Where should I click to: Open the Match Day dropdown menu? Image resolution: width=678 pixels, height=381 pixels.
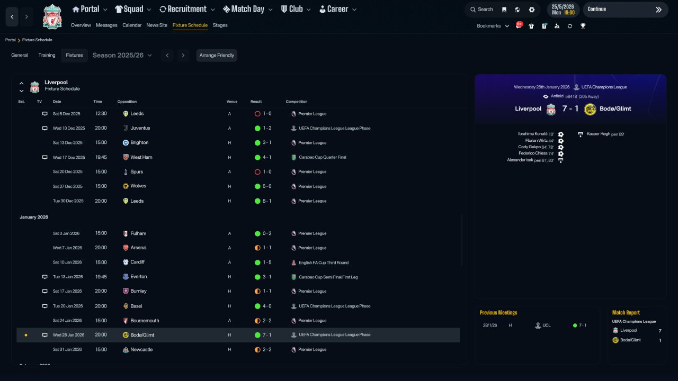click(248, 9)
